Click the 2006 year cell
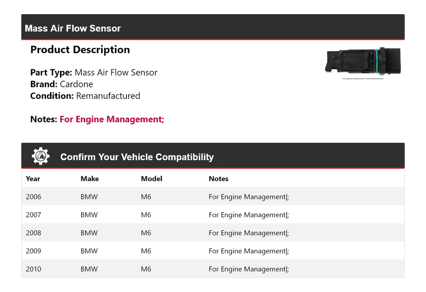Viewport: 426px width, 292px height. [x=33, y=197]
